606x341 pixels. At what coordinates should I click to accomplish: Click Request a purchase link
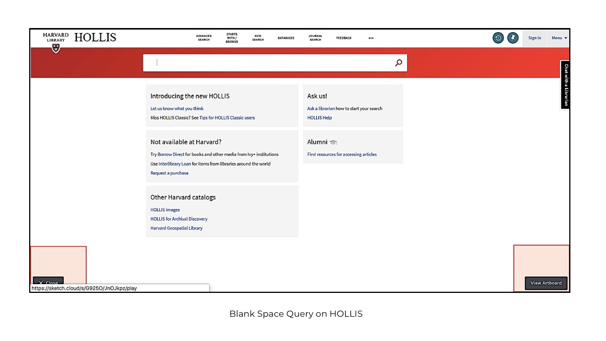pyautogui.click(x=169, y=173)
